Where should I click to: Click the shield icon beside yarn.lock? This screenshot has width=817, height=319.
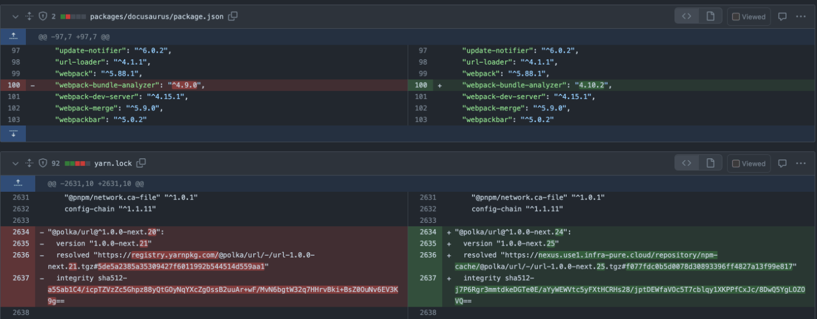[42, 163]
